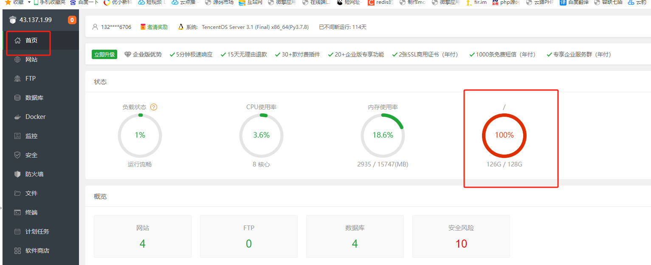Click the 终端 terminal icon

[x=17, y=212]
